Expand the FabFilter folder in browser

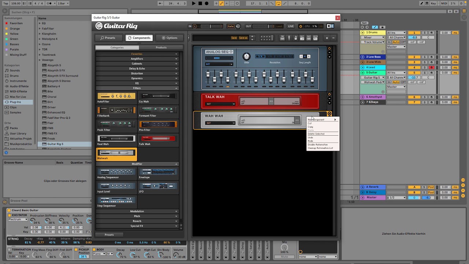pyautogui.click(x=40, y=29)
